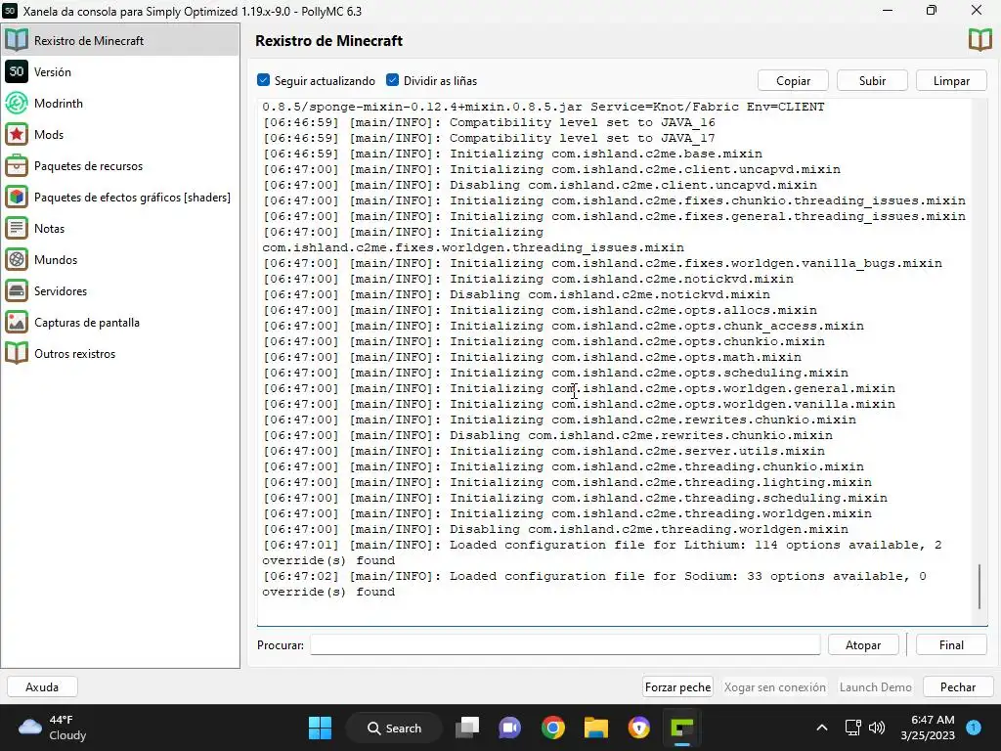Open Rexistro de Minecraft sidebar page
1001x751 pixels.
tap(120, 40)
